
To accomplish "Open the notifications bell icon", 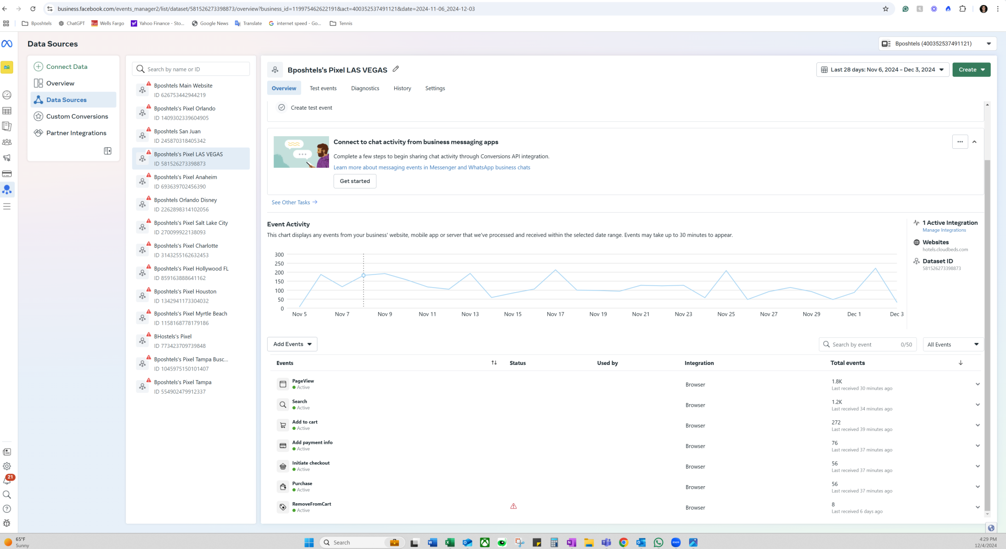I will coord(7,480).
